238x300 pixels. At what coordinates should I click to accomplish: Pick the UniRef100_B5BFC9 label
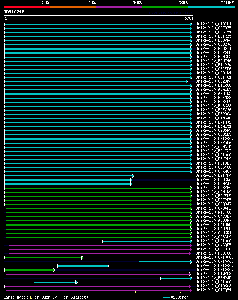pyautogui.click(x=213, y=102)
